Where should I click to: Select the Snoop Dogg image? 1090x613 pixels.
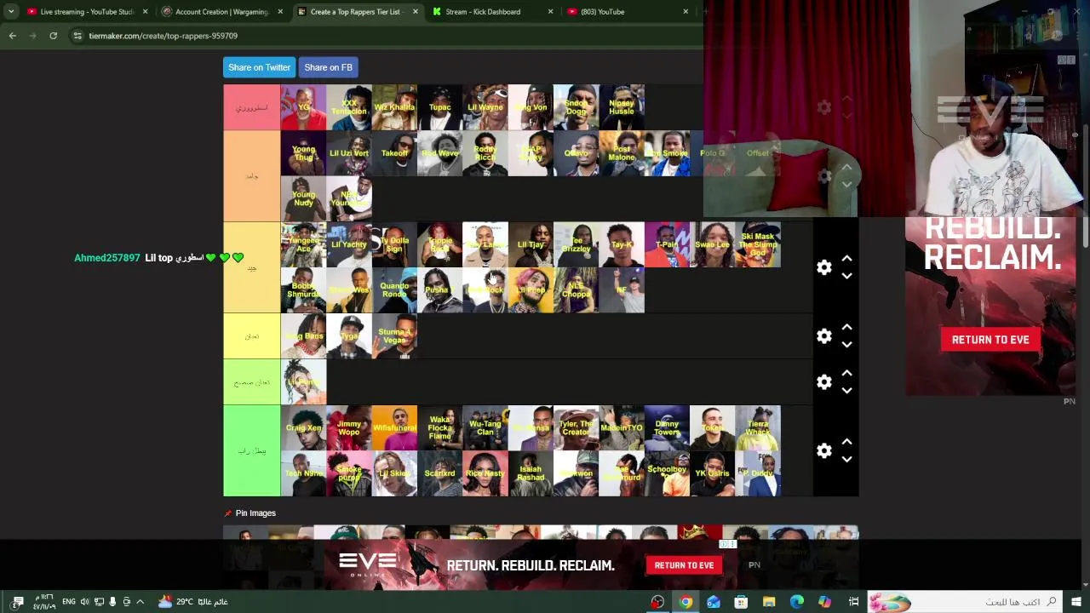[577, 107]
